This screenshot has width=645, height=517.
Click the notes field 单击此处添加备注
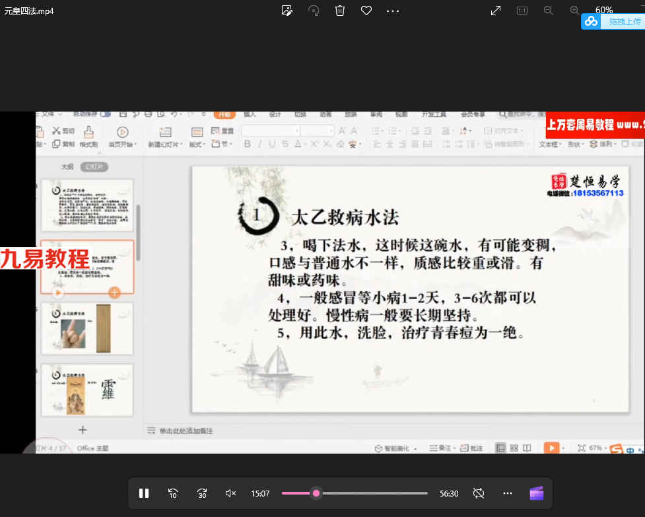pyautogui.click(x=186, y=431)
